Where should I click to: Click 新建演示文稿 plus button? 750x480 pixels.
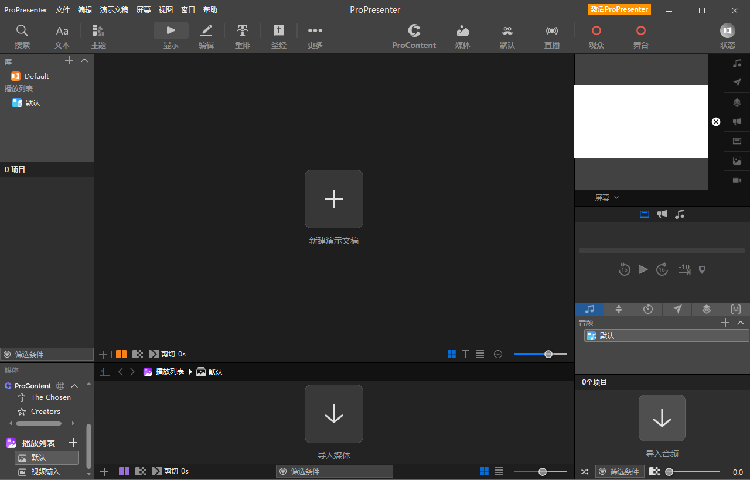tap(334, 199)
